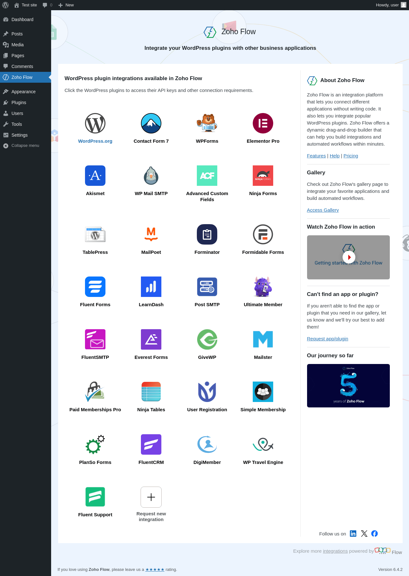This screenshot has height=576, width=409.
Task: Open the Everest Forms icon
Action: 151,339
